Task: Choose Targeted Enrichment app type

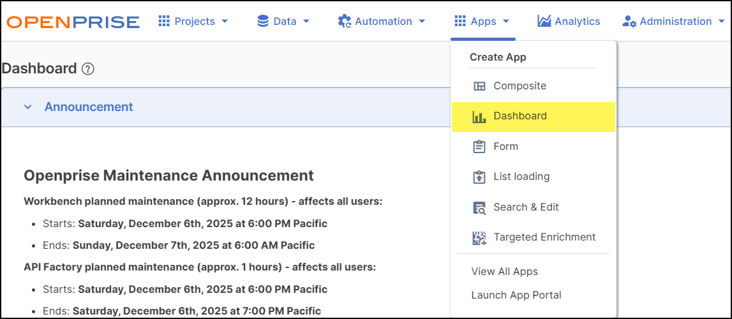Action: [533, 237]
